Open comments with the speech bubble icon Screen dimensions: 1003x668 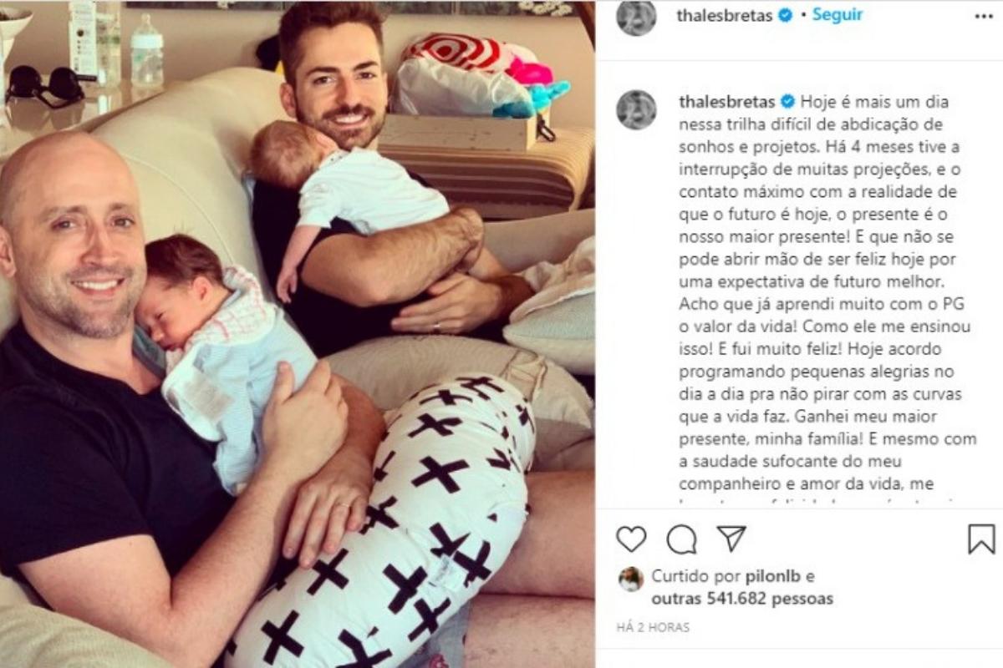(681, 539)
